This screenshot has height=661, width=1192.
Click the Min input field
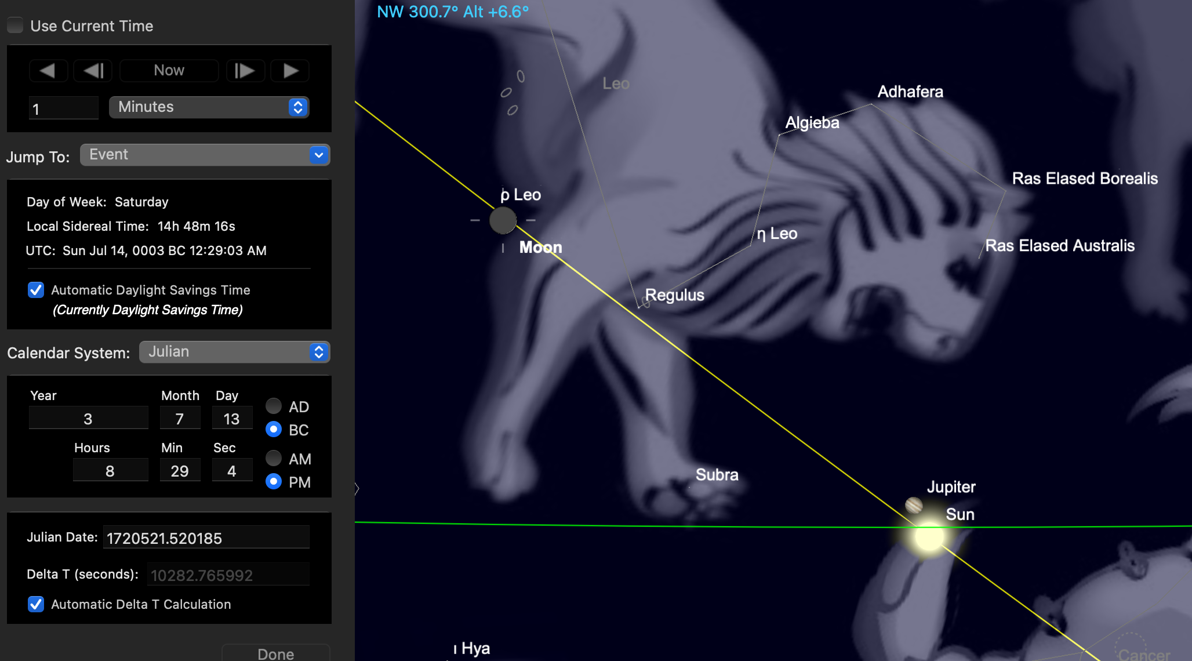180,470
